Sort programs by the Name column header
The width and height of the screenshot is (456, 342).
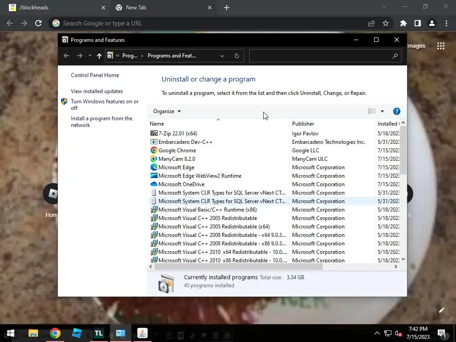point(218,124)
